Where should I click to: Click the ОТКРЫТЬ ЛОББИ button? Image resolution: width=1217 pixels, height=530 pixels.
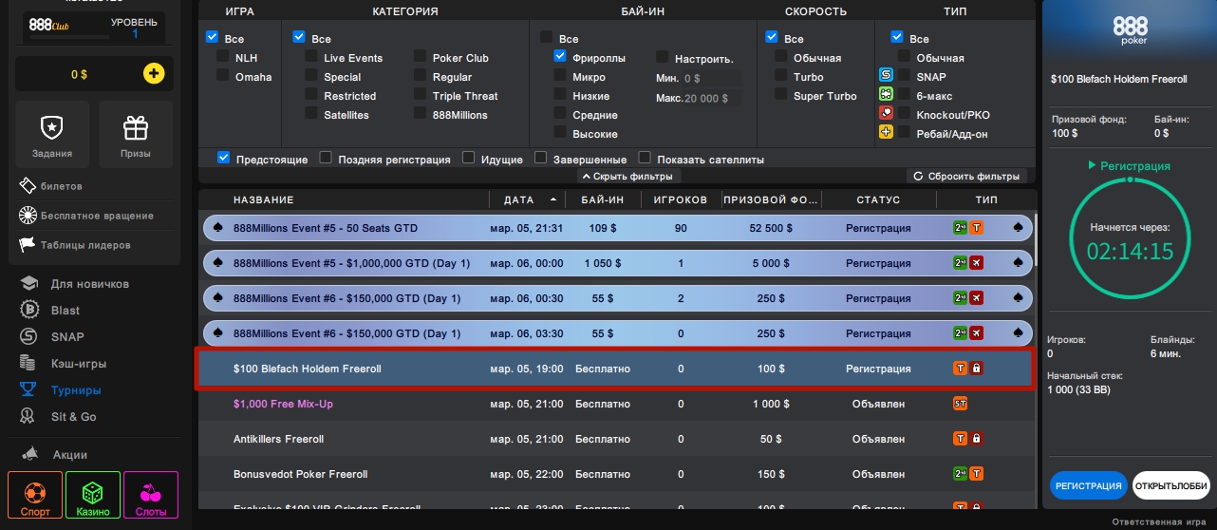(1170, 485)
